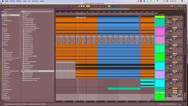
Task: Open Librería del usuario place
Action: (8, 52)
